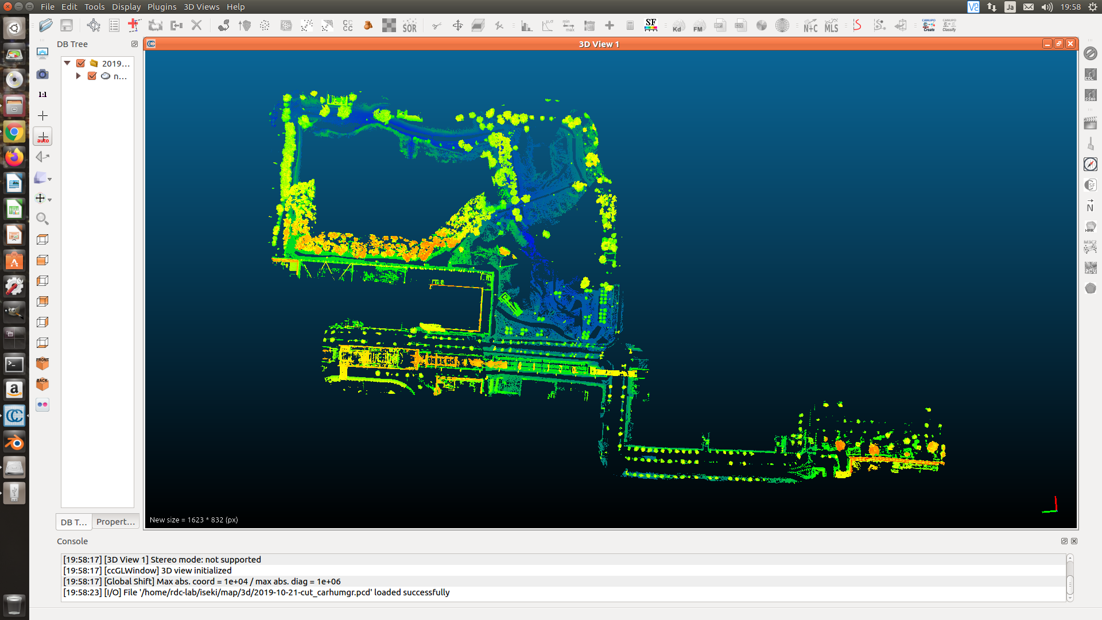The height and width of the screenshot is (620, 1102).
Task: Open the Plugins menu
Action: click(162, 7)
